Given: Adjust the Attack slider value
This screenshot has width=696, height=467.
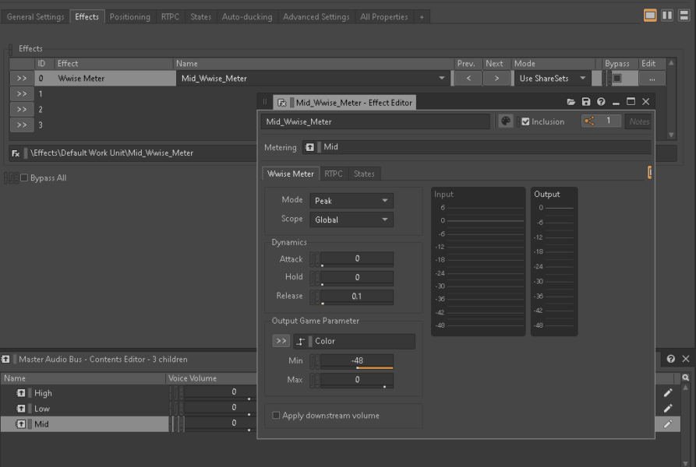Looking at the screenshot, I should pyautogui.click(x=357, y=259).
